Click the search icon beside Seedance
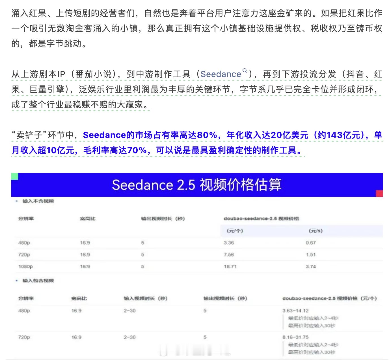Viewport: 389px width, 360px height. coord(245,71)
